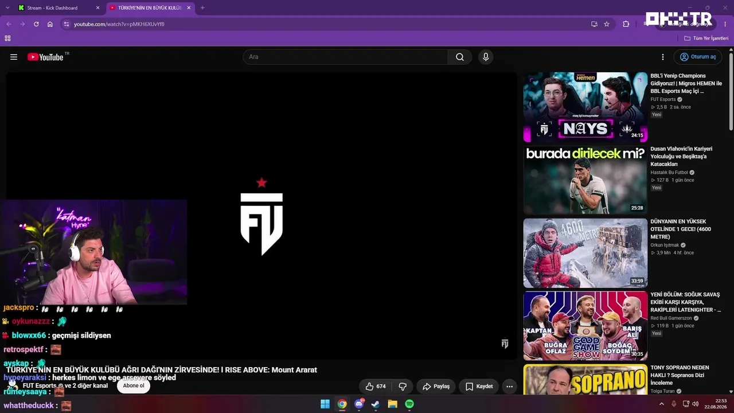
Task: Click the microphone icon in system tray
Action: coord(674,404)
